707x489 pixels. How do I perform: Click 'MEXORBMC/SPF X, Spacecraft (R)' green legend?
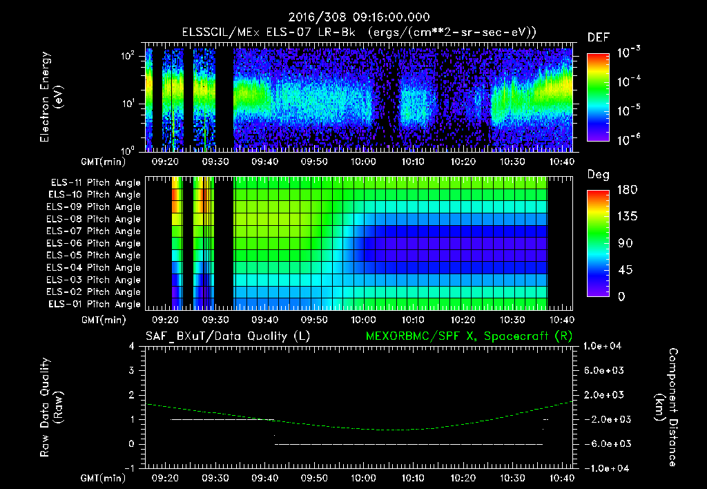[469, 336]
